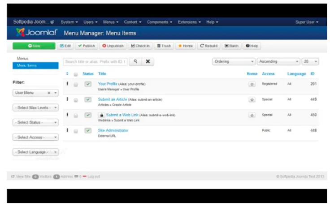
Task: Click the Edit toolbar button
Action: pyautogui.click(x=65, y=46)
